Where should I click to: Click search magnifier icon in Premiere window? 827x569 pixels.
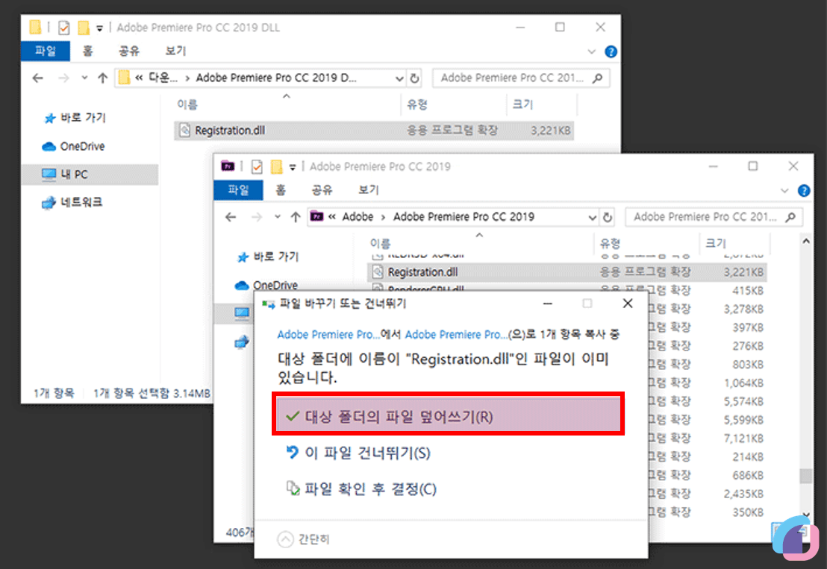pos(790,217)
